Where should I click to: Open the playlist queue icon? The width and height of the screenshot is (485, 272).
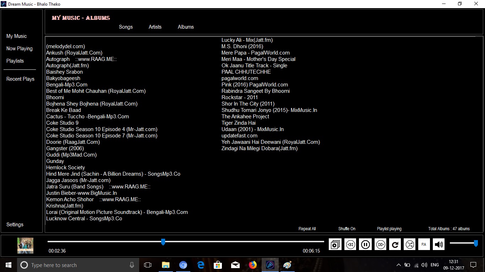point(335,244)
